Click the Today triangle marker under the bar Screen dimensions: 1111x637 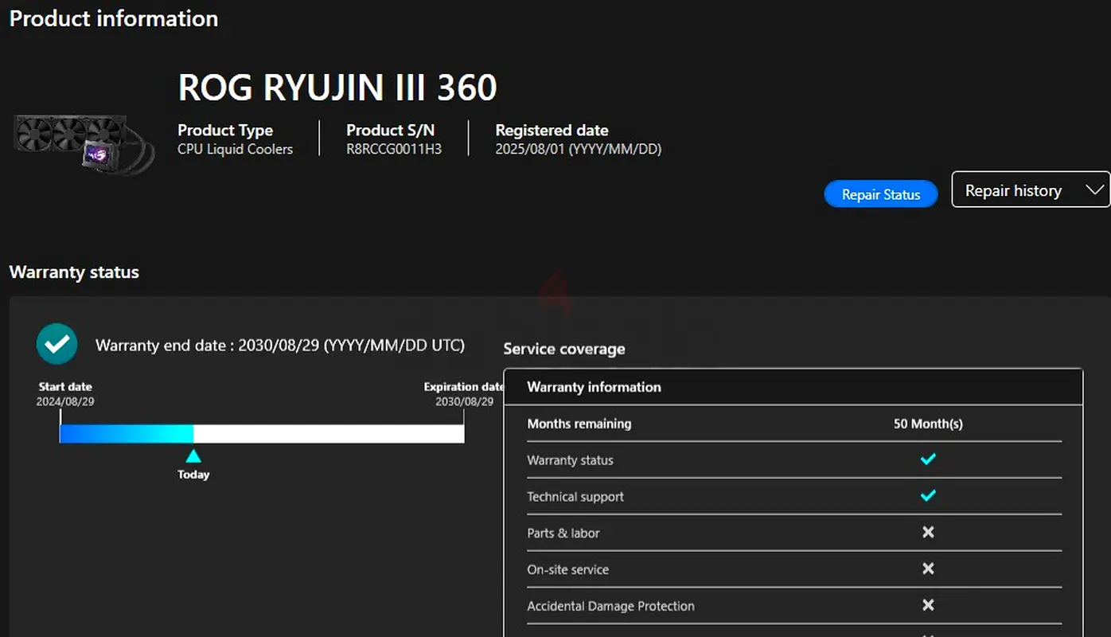[x=193, y=456]
